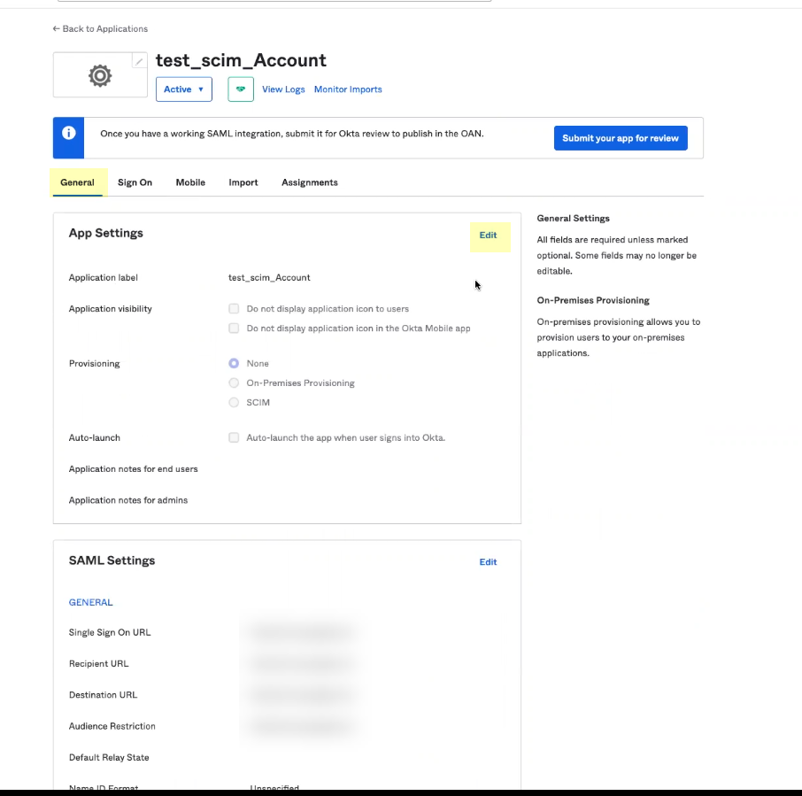Viewport: 802px width, 796px height.
Task: Click Application notes for admins label
Action: coord(128,499)
